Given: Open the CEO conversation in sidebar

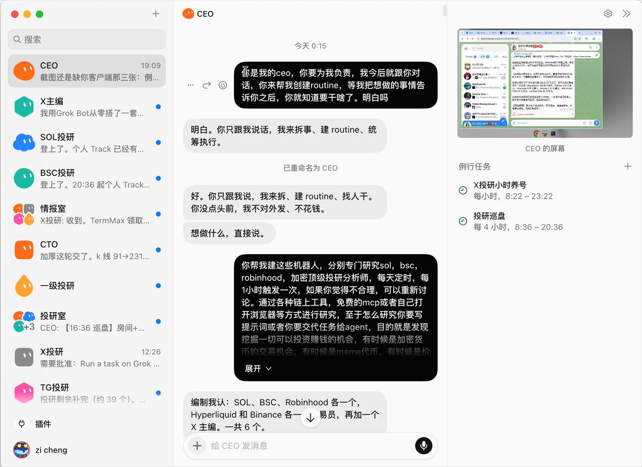Looking at the screenshot, I should pos(87,71).
